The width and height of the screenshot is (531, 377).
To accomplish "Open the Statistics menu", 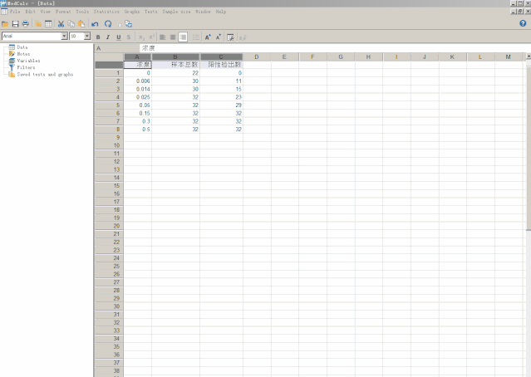I will tap(106, 12).
